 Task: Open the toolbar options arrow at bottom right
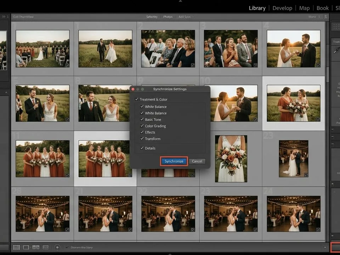tap(325, 248)
